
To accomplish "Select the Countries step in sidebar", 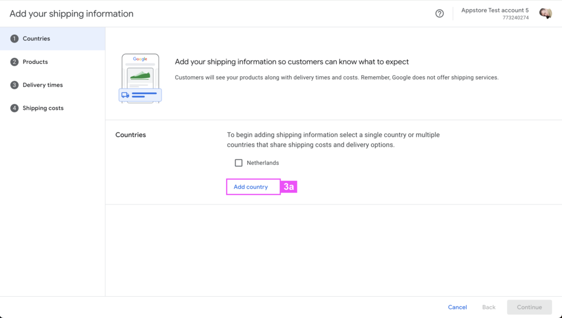I will (36, 39).
